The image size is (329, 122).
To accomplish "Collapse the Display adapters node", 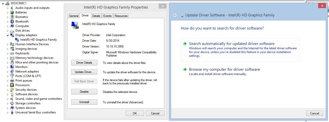I will click(x=8, y=35).
